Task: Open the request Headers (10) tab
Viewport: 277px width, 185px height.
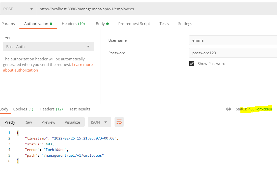Action: (x=73, y=24)
